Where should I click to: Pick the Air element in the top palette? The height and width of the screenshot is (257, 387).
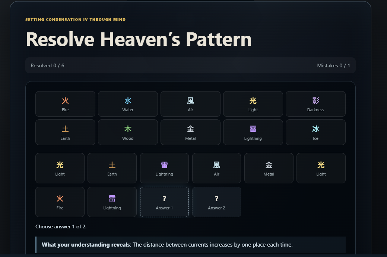(190, 104)
